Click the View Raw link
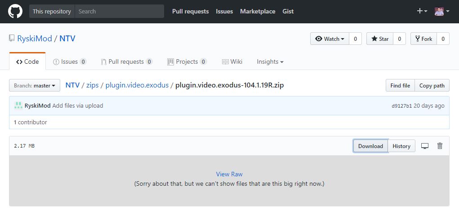The height and width of the screenshot is (214, 459). click(x=229, y=174)
